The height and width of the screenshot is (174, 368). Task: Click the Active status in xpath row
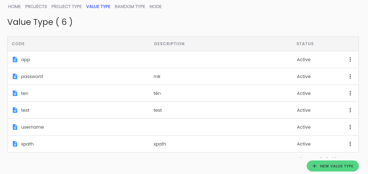point(304,144)
